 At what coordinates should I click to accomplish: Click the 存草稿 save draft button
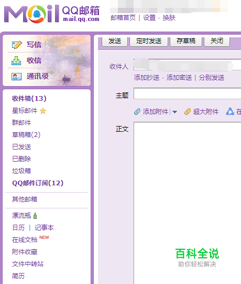[x=186, y=41]
